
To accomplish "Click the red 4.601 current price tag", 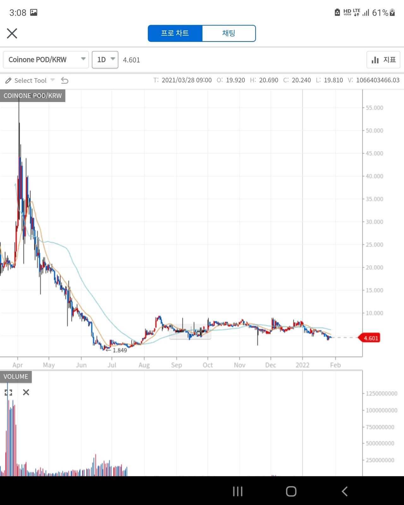I will pos(370,338).
